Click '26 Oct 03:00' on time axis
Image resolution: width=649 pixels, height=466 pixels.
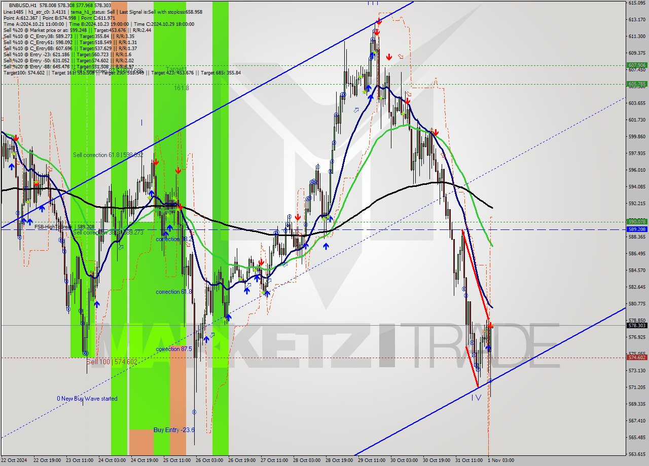pyautogui.click(x=209, y=460)
